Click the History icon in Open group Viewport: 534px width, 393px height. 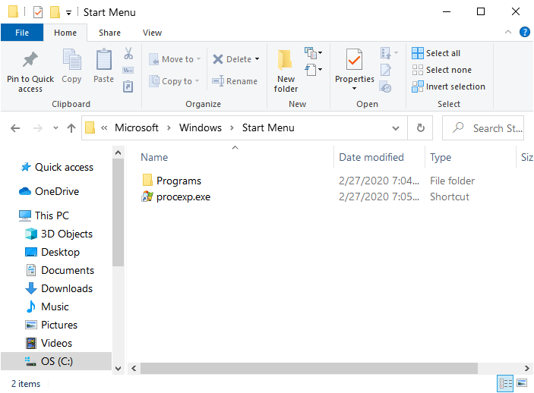[x=386, y=86]
